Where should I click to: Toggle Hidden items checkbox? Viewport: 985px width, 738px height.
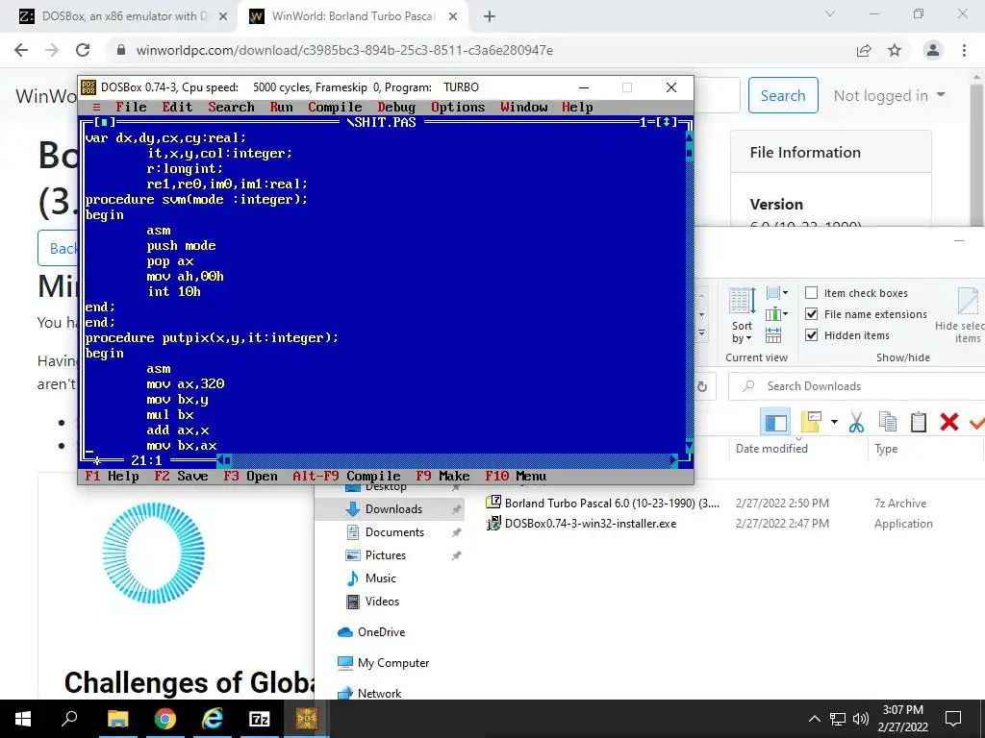[812, 335]
